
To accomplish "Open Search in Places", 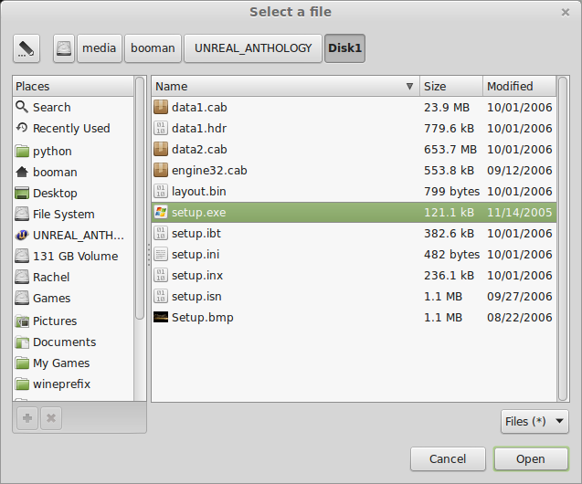I will coord(73,107).
